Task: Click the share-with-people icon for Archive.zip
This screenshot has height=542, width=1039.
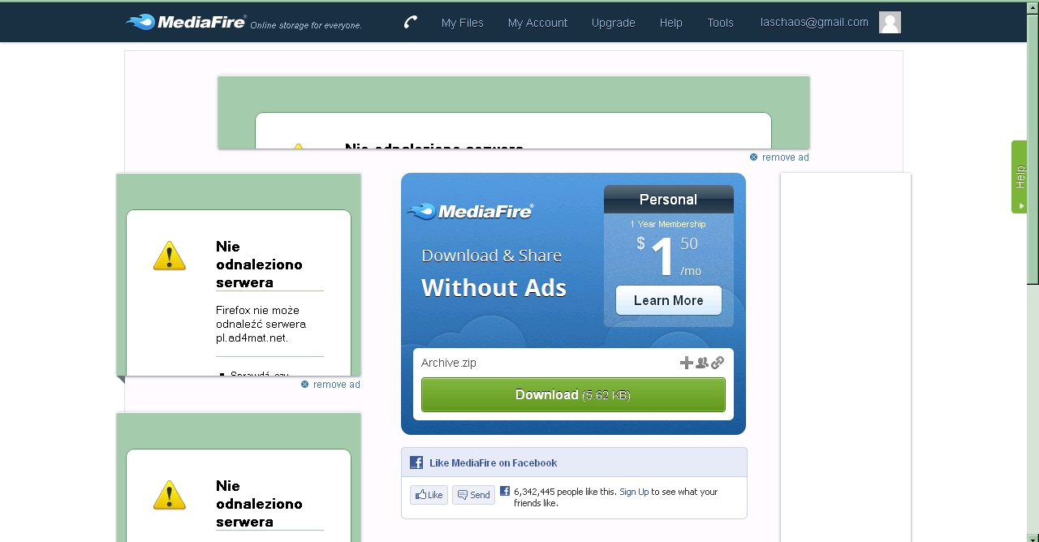Action: pos(702,363)
